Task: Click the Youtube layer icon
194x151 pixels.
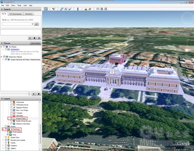Action: [14, 113]
